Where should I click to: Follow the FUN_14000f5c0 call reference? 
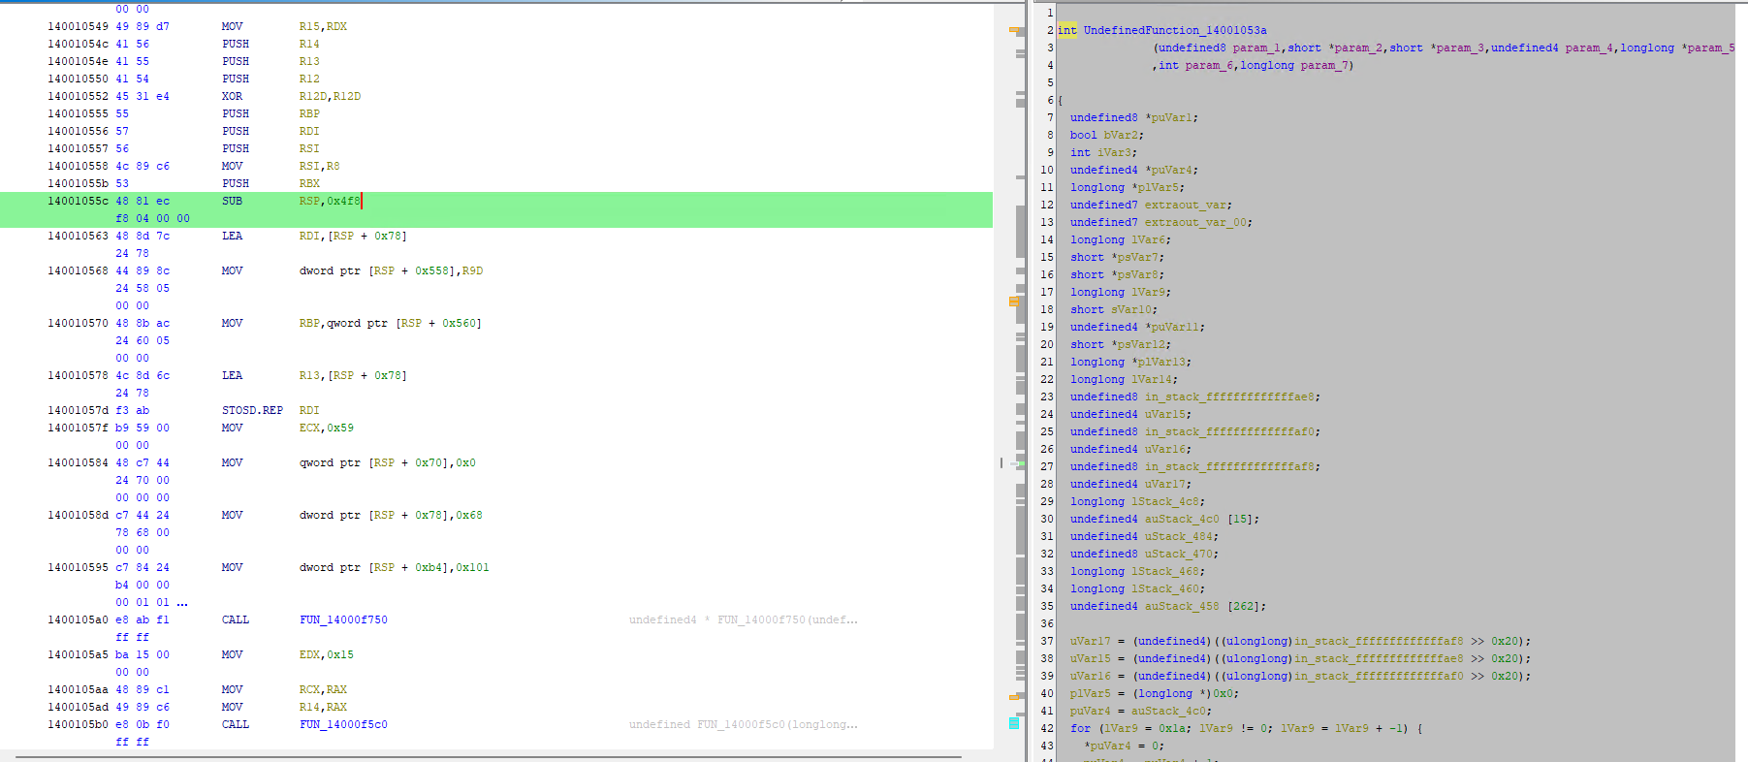343,725
